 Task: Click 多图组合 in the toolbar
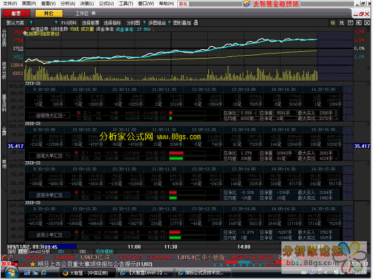[157, 23]
